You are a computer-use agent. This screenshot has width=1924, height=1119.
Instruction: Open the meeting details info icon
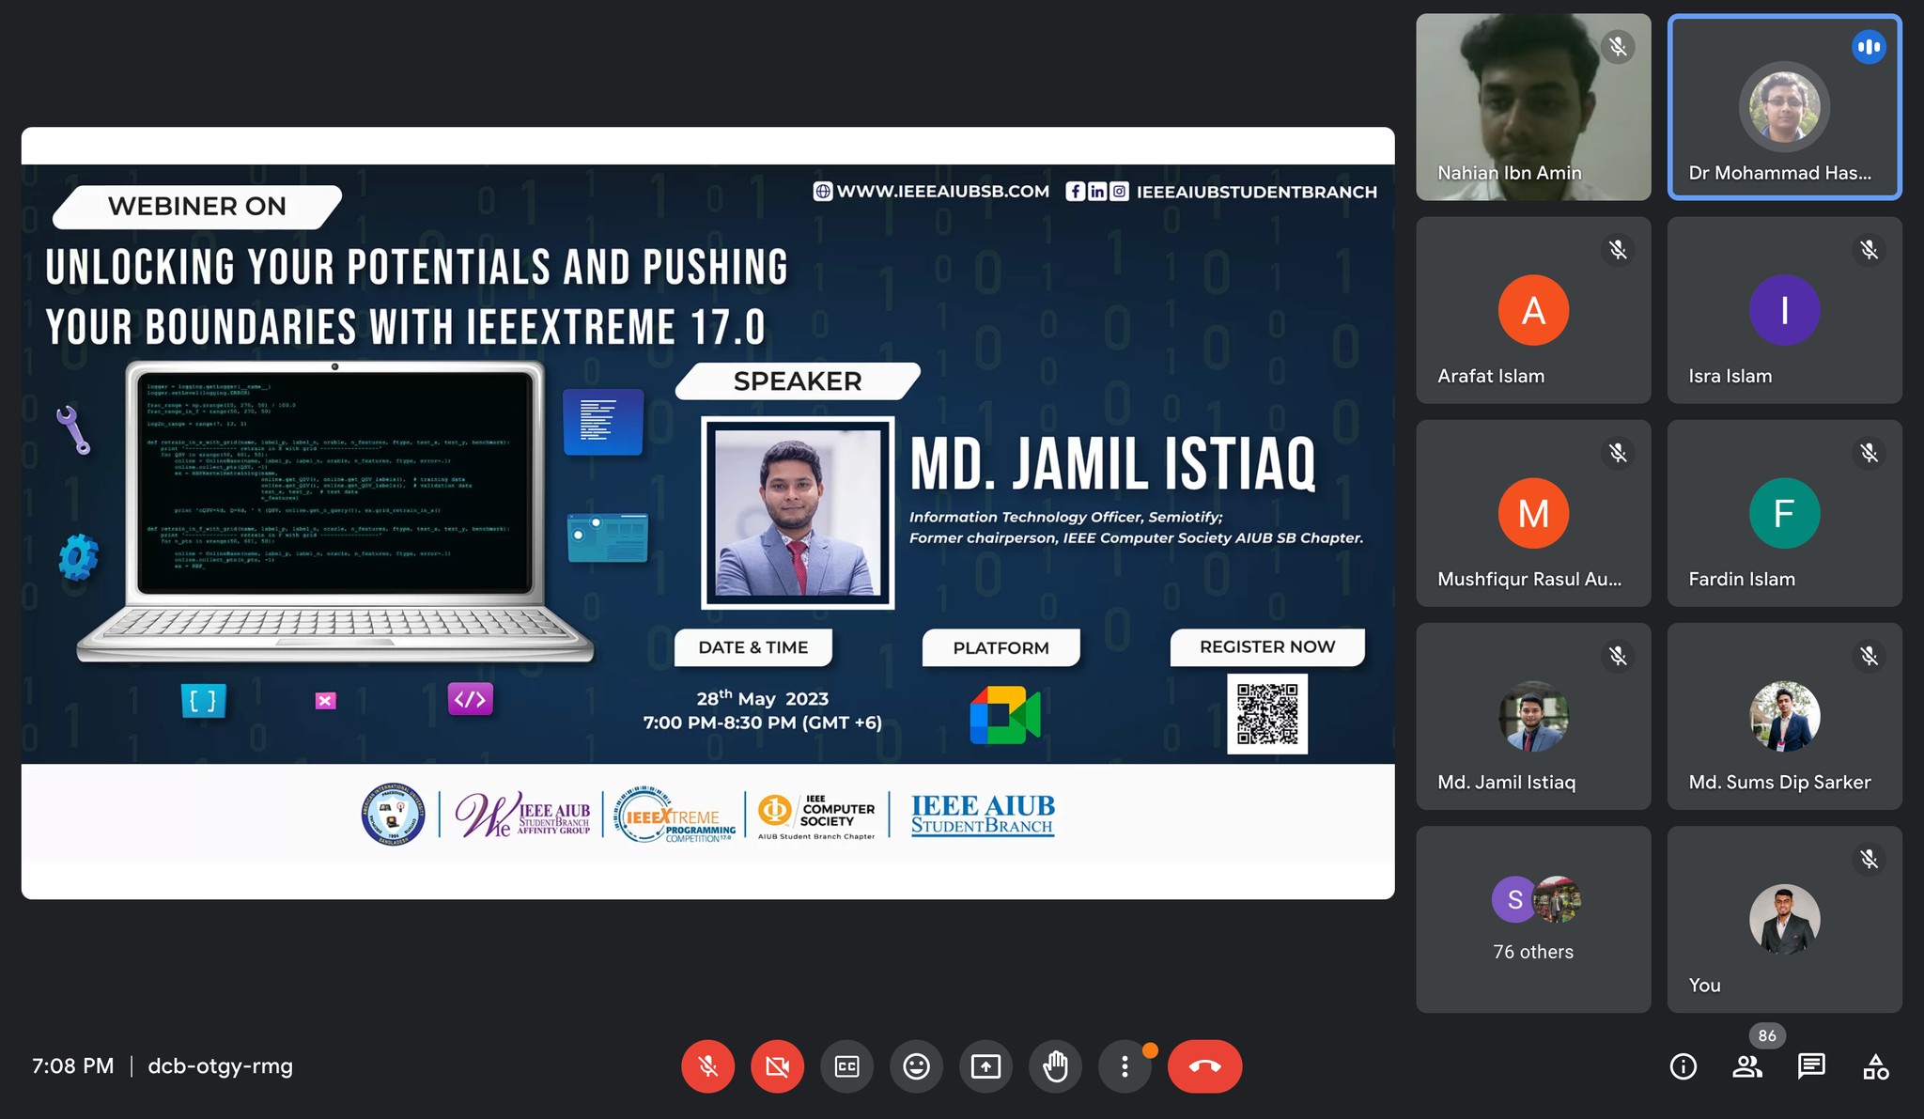tap(1683, 1066)
